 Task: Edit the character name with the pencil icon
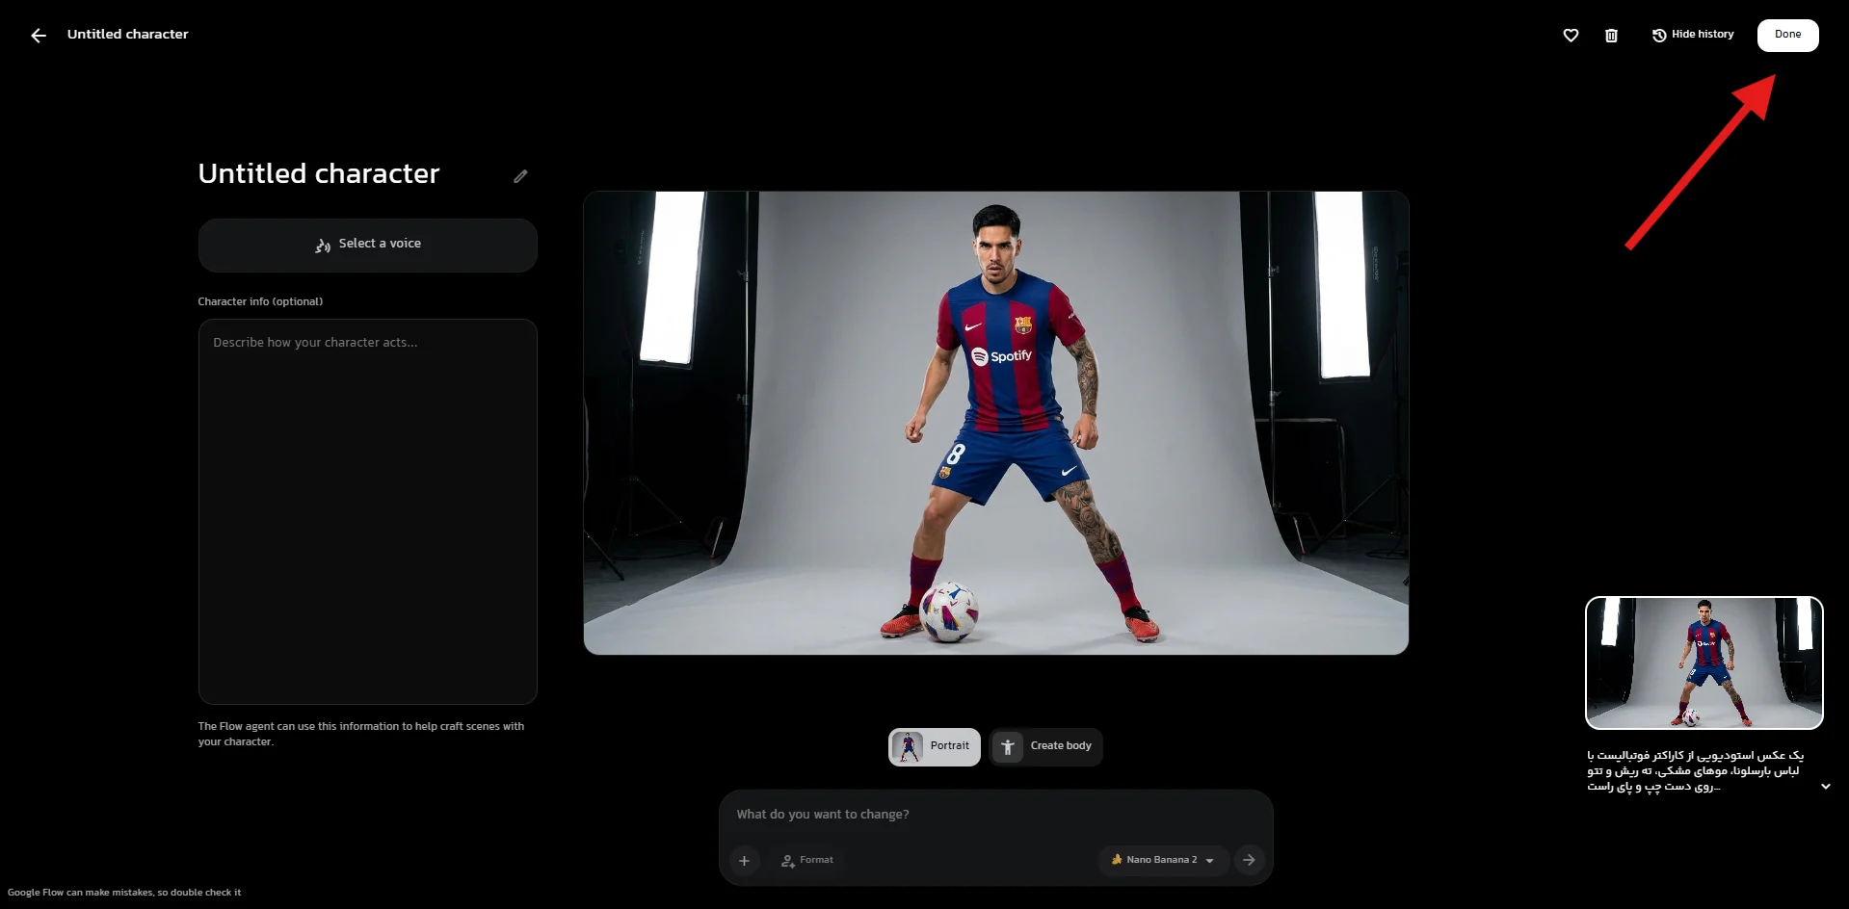coord(520,176)
